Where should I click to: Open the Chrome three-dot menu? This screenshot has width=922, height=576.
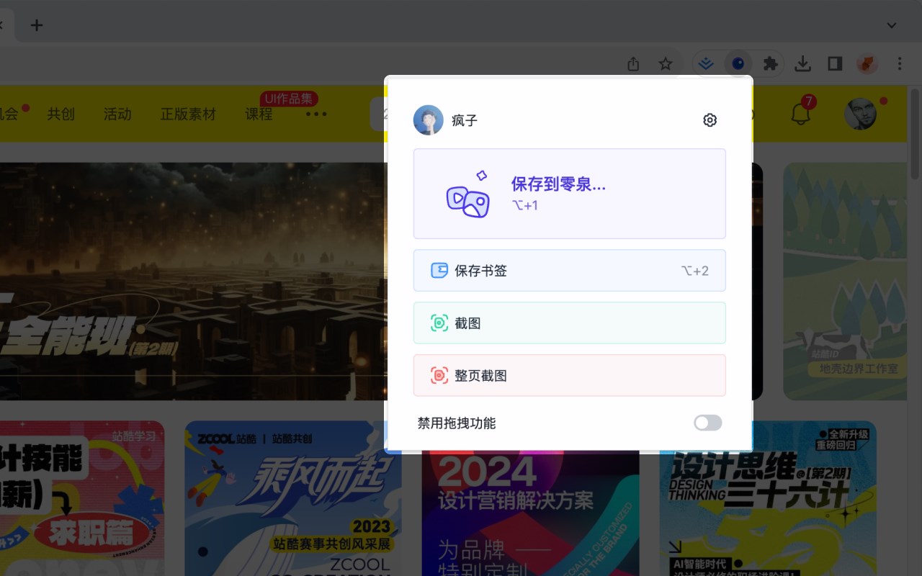899,64
